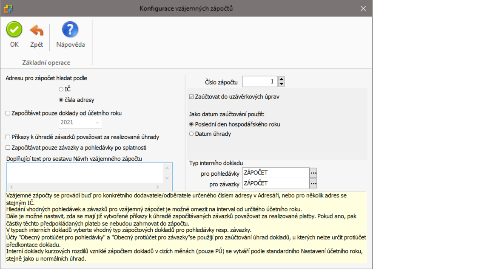This screenshot has width=490, height=275.
Task: Click the pro pohledávky ZÁPOČET field
Action: pyautogui.click(x=276, y=173)
